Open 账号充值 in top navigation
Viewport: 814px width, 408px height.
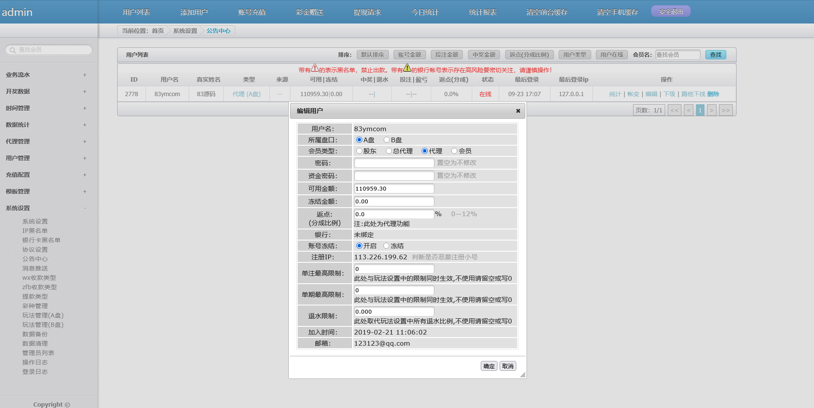click(x=252, y=12)
